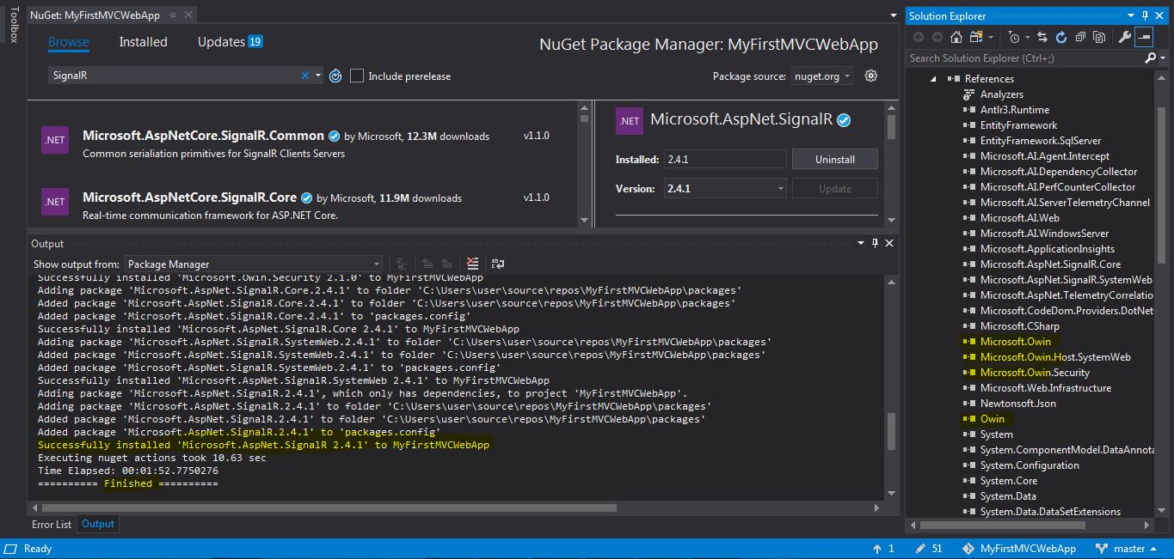Screen dimensions: 1174x559
Task: Open the Error List tab
Action: coord(51,524)
